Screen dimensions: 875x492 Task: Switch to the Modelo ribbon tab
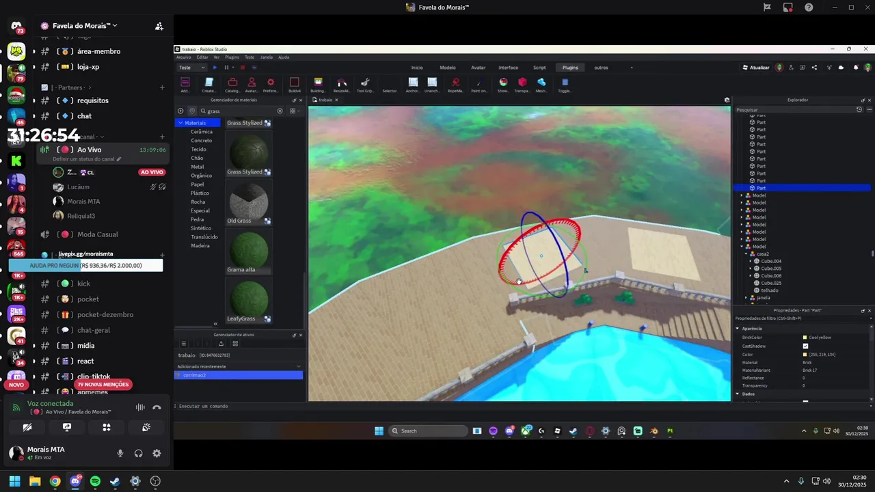point(448,68)
